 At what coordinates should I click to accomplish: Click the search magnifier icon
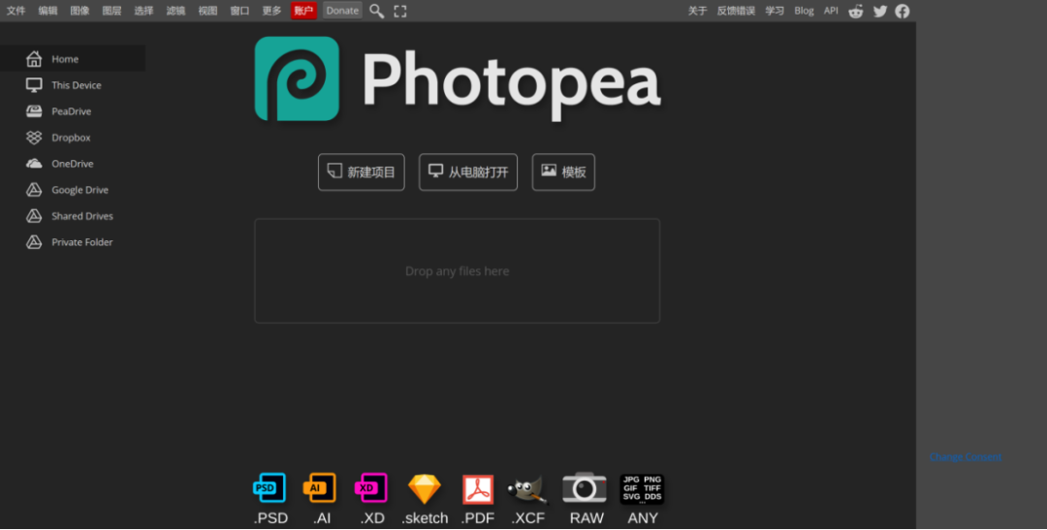(x=376, y=12)
